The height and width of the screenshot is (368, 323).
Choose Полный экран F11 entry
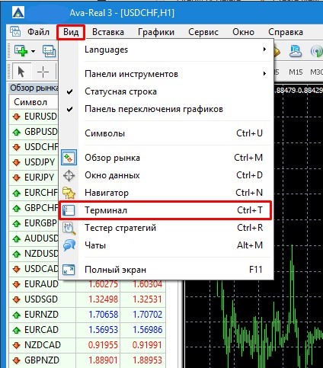(x=166, y=270)
